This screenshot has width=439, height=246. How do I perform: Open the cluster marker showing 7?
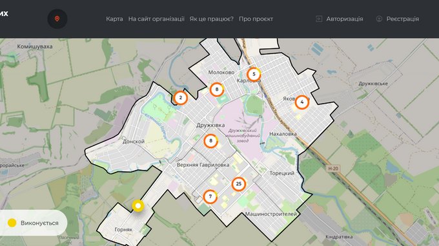(210, 196)
